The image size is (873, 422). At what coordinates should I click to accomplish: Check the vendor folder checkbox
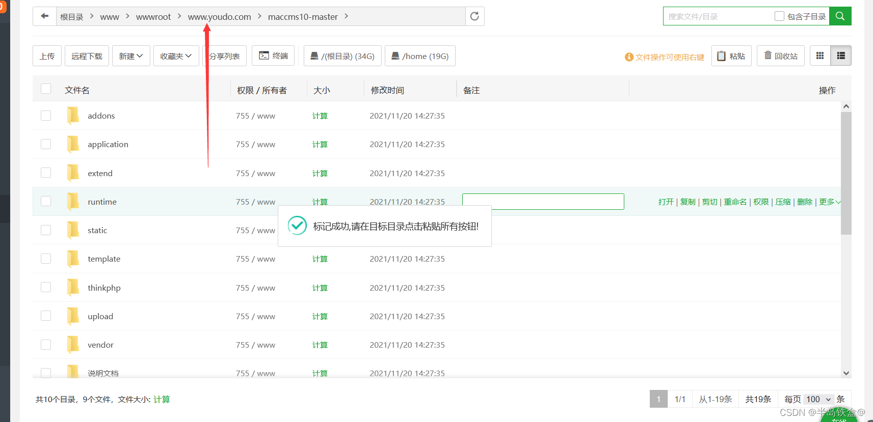pyautogui.click(x=46, y=345)
